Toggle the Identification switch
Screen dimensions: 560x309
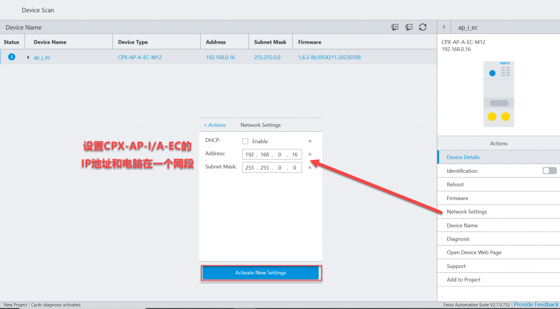(x=549, y=171)
